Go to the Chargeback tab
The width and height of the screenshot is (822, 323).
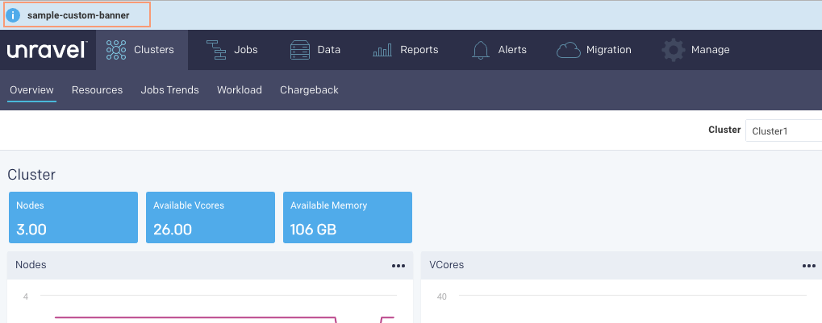309,90
